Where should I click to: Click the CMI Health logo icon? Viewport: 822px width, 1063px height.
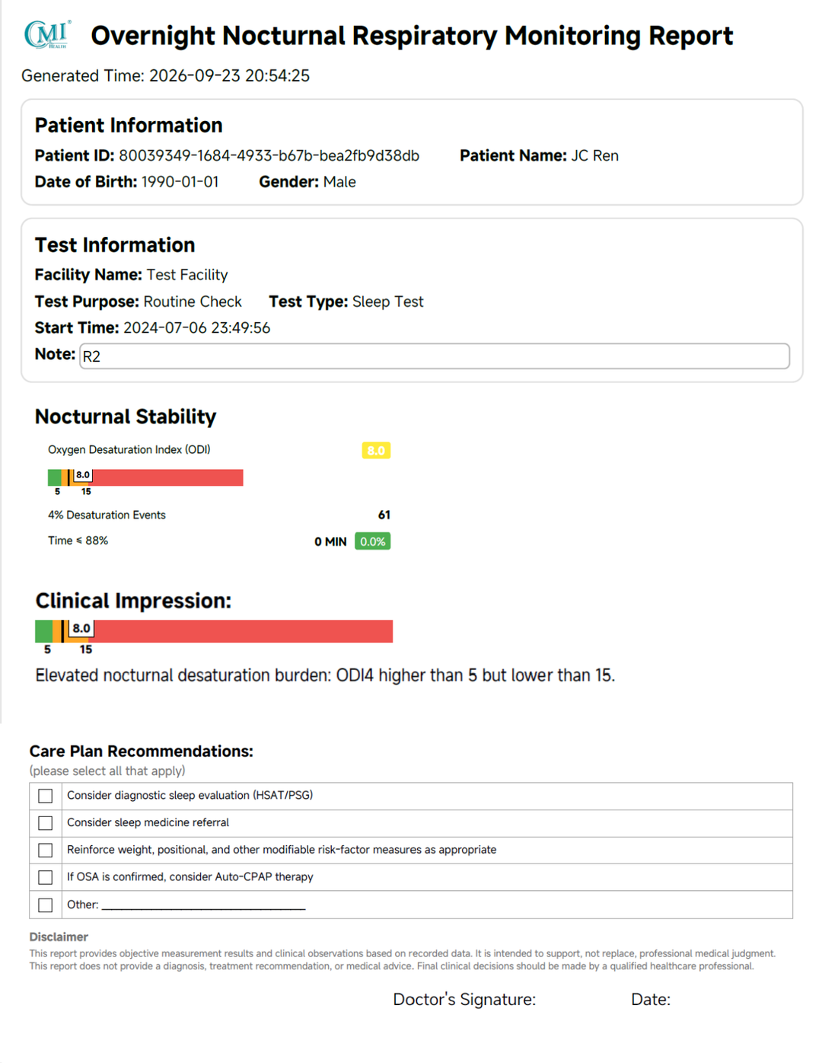tap(47, 34)
